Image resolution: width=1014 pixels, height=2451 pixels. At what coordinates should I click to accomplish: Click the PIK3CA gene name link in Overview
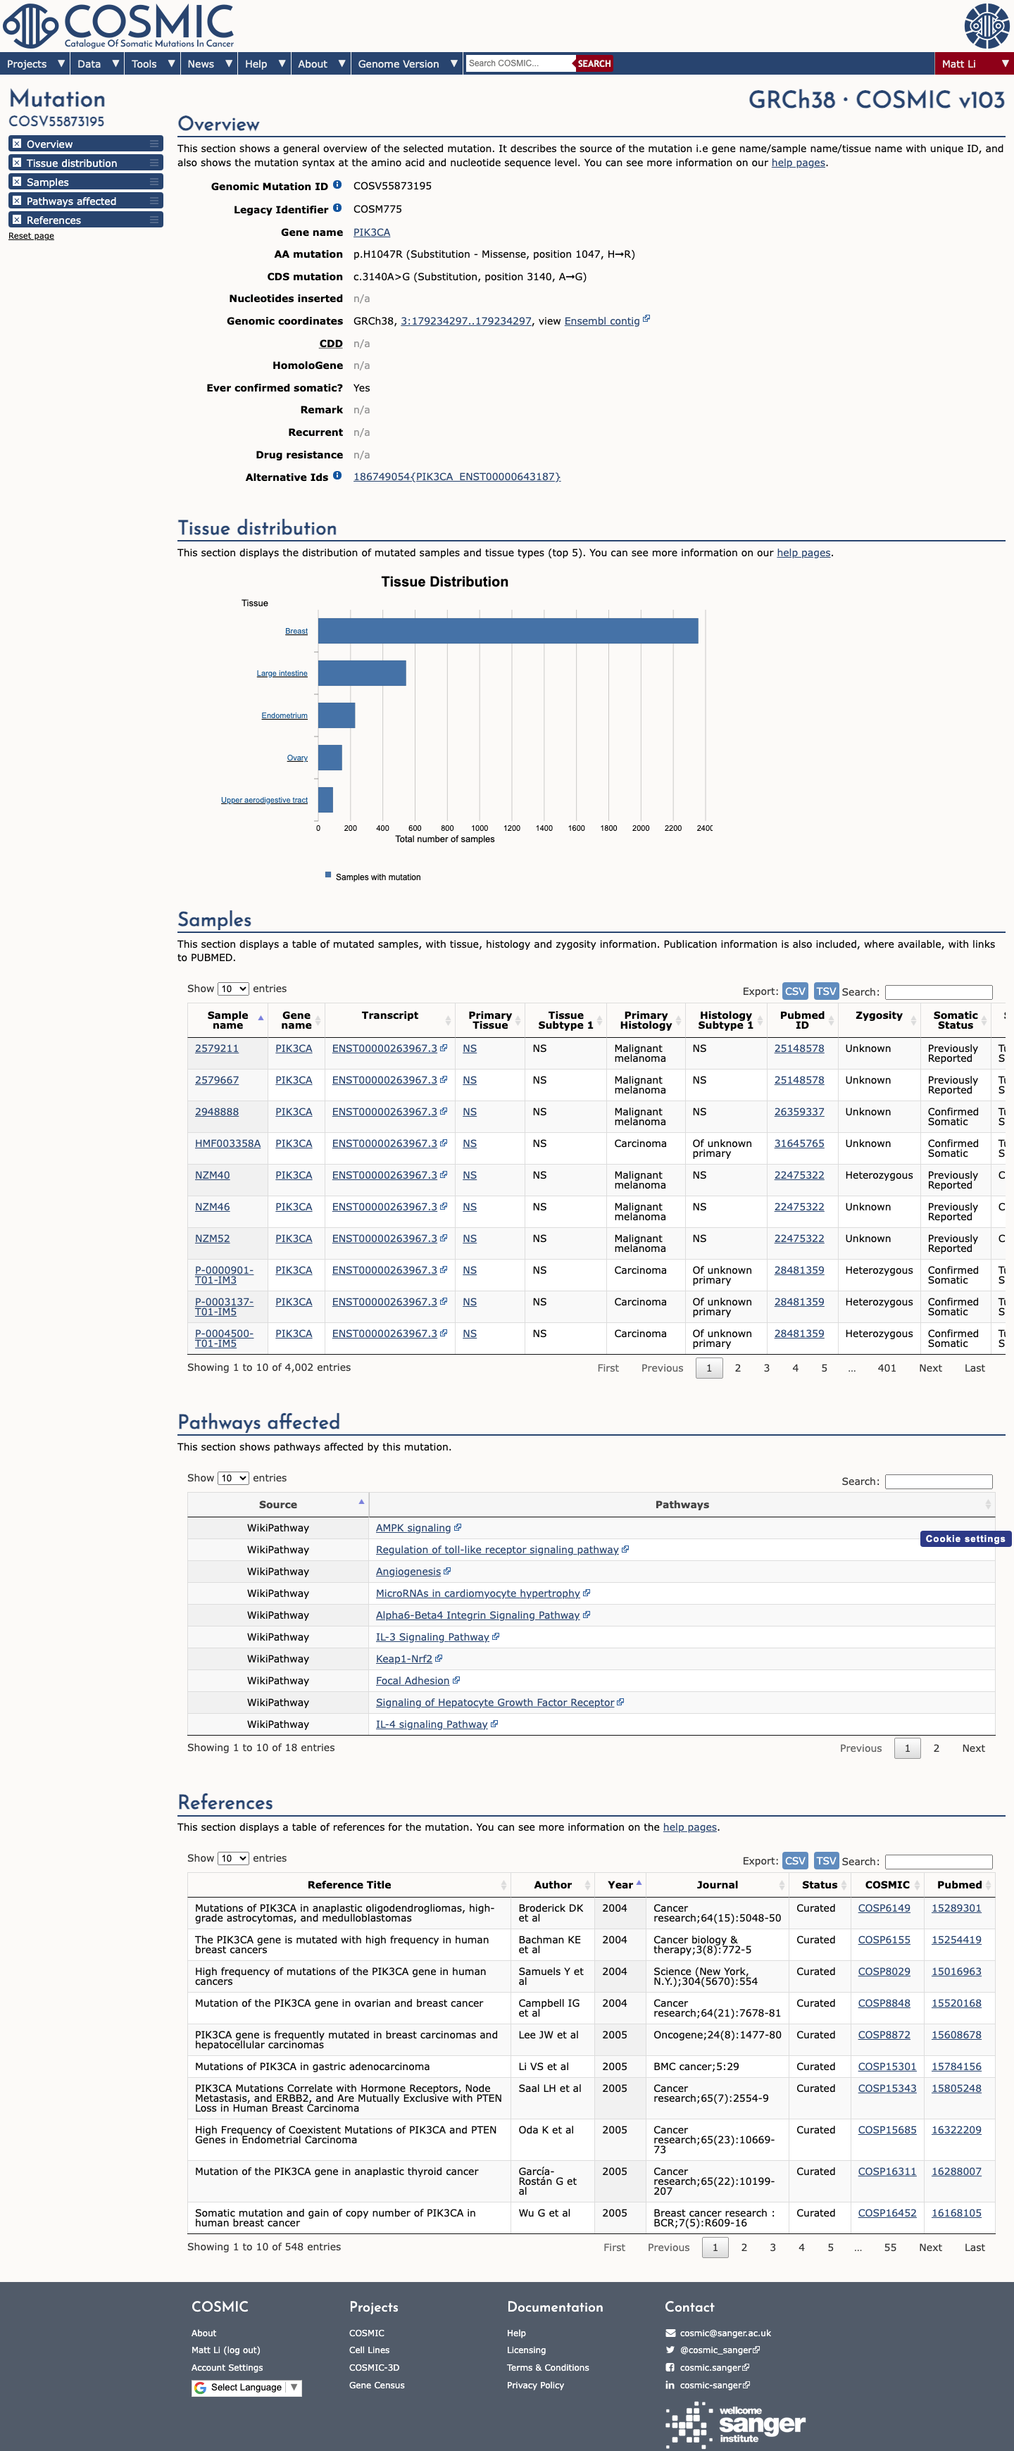372,232
